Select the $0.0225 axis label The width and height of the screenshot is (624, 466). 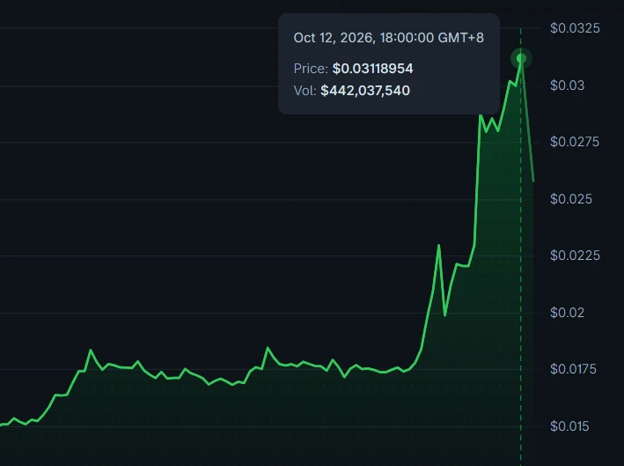point(575,255)
